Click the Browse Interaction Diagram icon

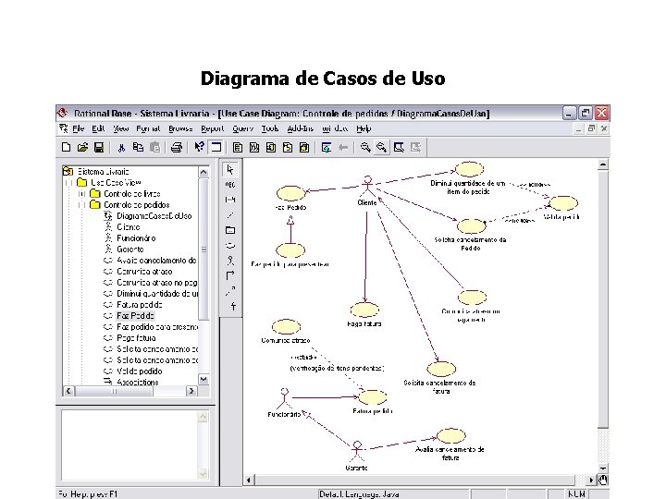[x=254, y=147]
